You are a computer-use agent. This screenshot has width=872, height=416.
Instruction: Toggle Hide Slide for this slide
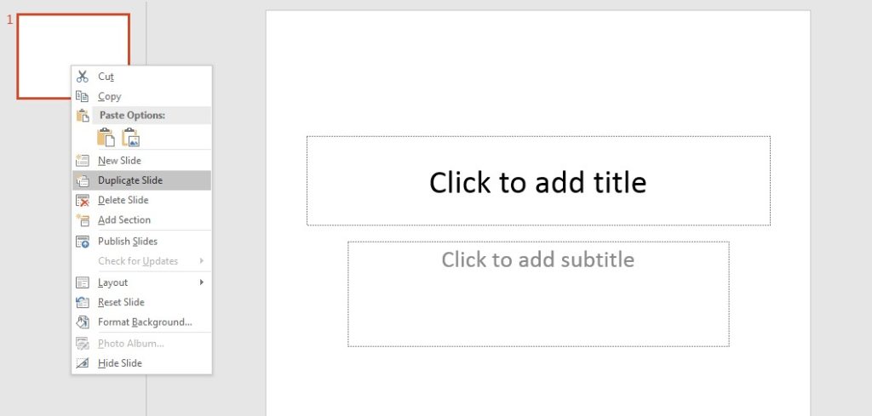119,363
